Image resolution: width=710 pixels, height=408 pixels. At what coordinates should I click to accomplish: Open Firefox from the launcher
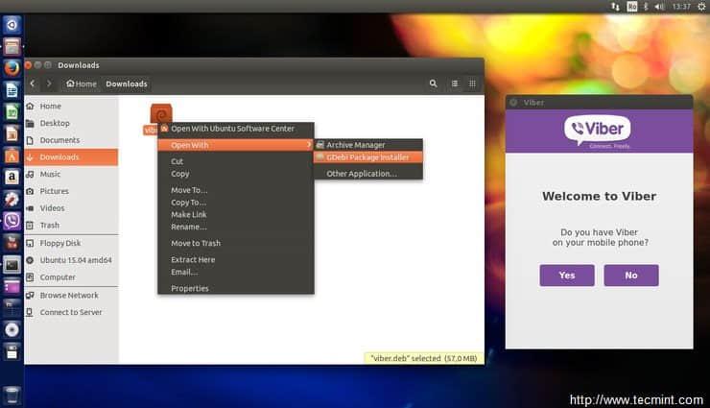click(x=12, y=68)
